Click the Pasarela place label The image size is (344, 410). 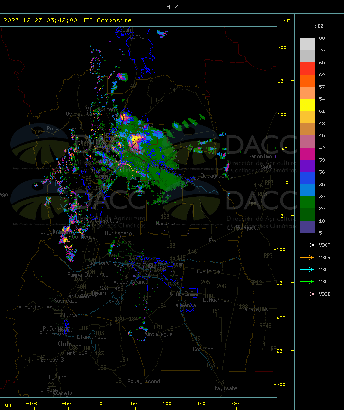[61, 393]
